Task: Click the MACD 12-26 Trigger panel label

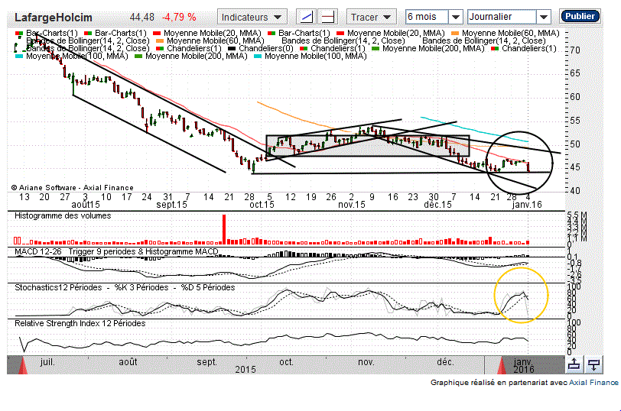Action: (116, 251)
